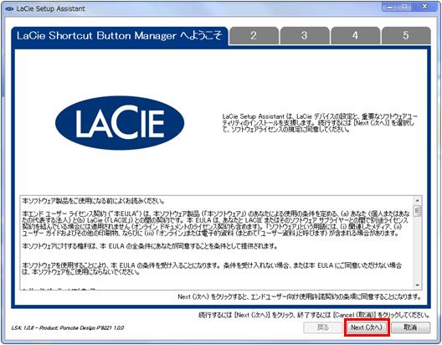Screen dimensions: 442x345
Task: Switch to step tab 3
Action: (x=305, y=35)
